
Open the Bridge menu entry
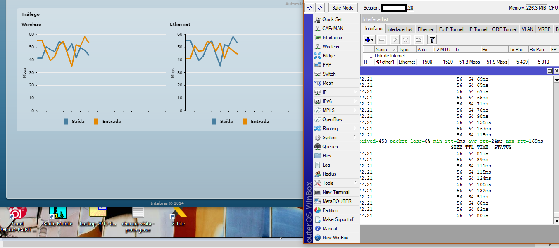pos(328,56)
